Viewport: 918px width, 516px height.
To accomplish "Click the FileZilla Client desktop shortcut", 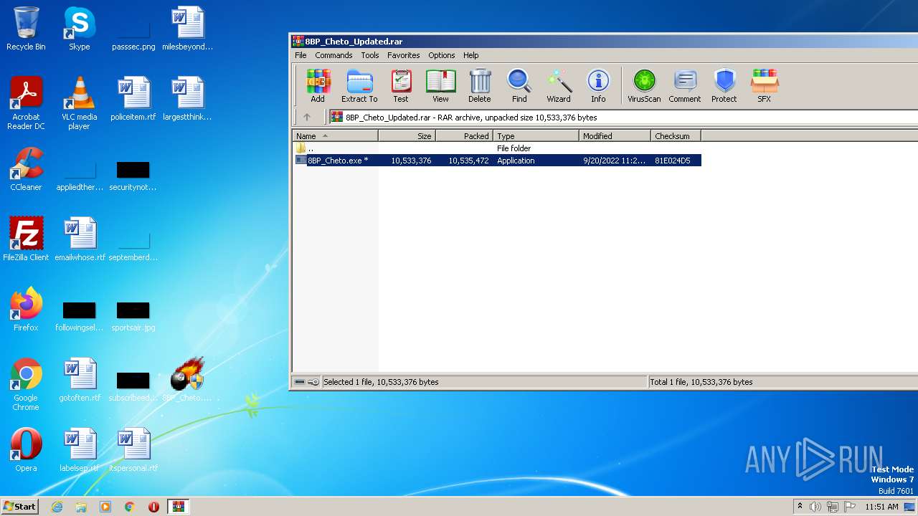I will point(26,239).
